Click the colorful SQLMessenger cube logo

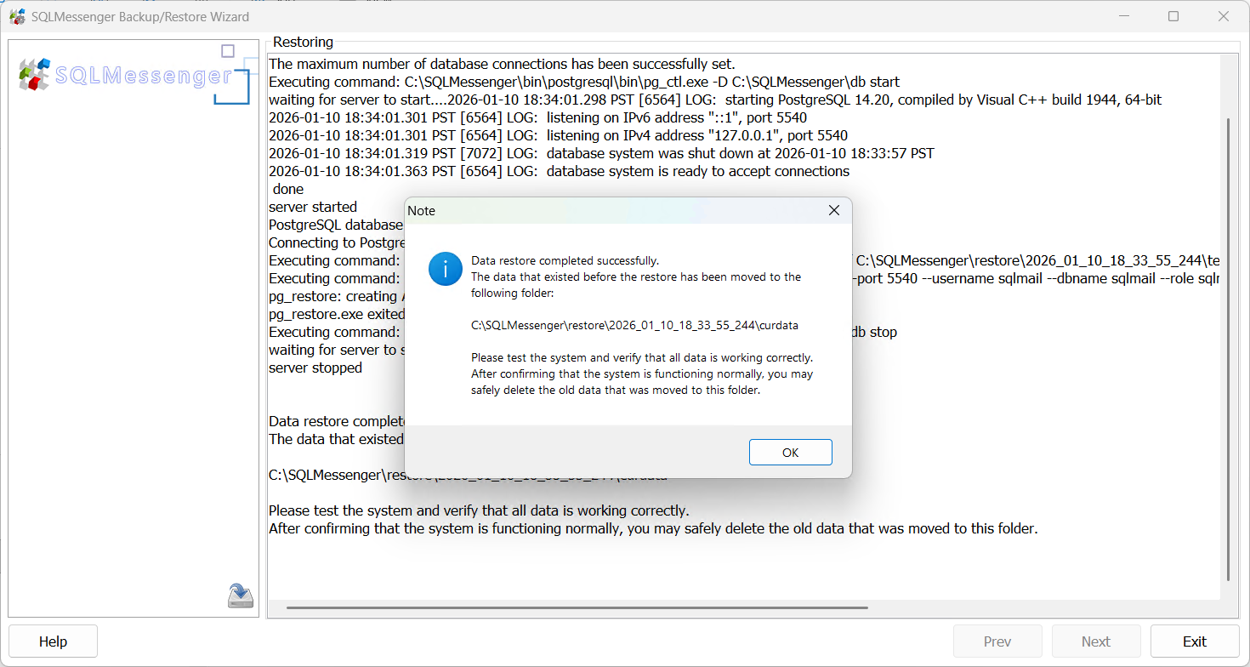(34, 75)
